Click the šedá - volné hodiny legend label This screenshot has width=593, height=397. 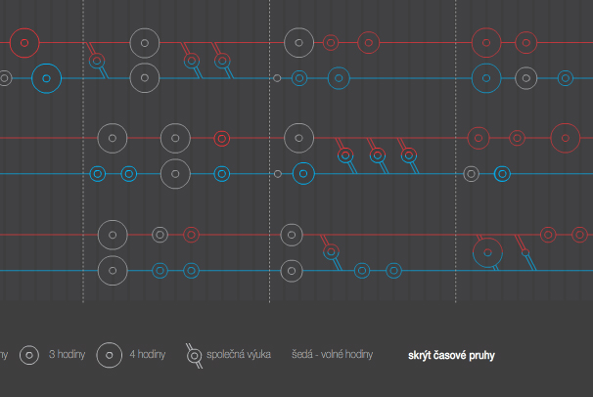tap(332, 354)
